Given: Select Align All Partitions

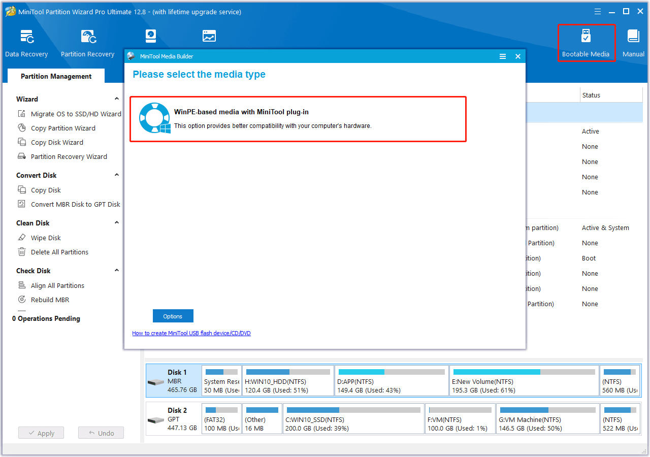Looking at the screenshot, I should 51,285.
